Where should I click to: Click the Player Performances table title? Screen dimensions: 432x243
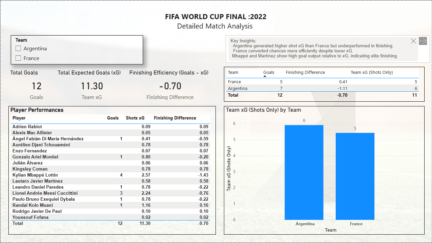pos(37,110)
